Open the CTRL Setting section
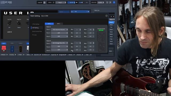 tap(36, 24)
